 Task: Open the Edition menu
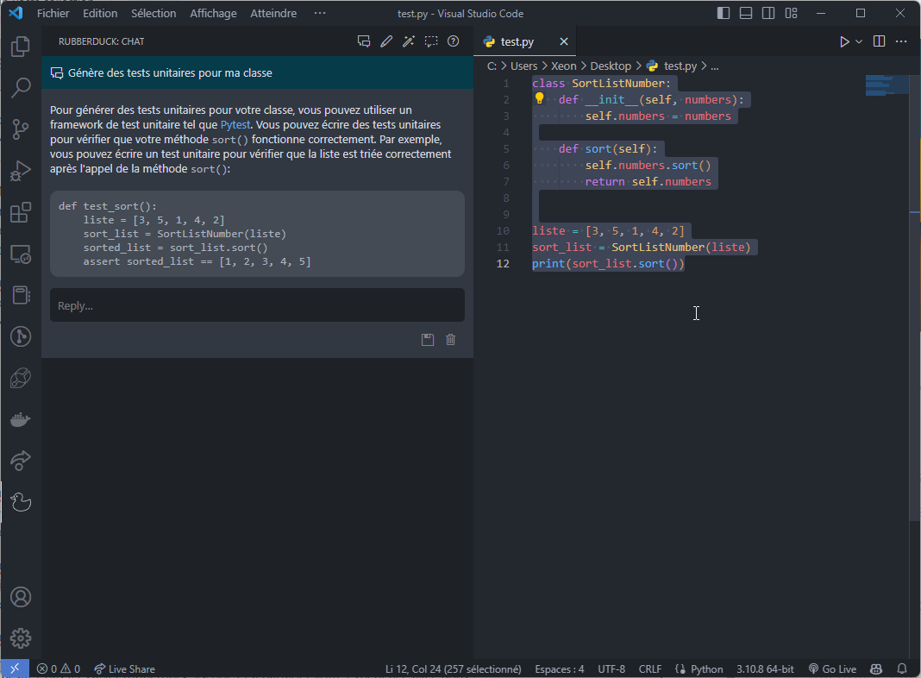pyautogui.click(x=100, y=13)
